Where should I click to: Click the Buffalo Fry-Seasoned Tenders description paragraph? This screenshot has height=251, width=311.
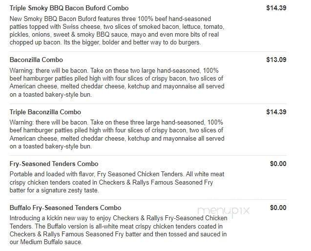tap(117, 230)
